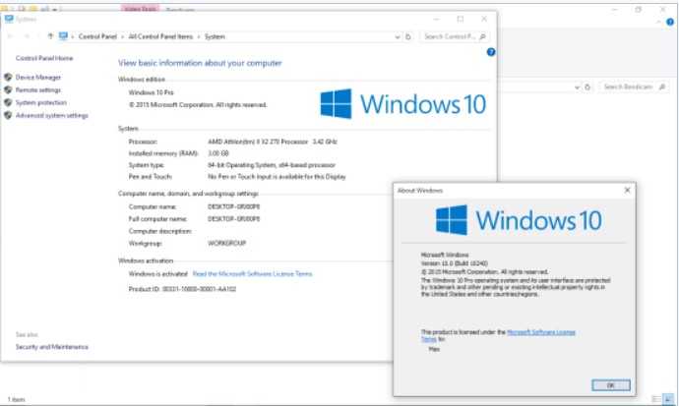
Task: Read the Microsoft Software License Terms link
Action: [254, 273]
